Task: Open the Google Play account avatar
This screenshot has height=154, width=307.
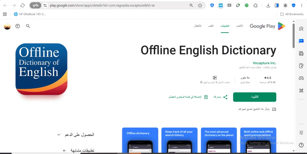Action: (x=7, y=26)
